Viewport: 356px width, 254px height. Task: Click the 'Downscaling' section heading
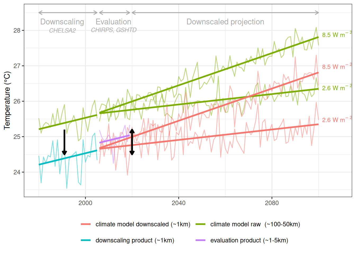coord(62,22)
